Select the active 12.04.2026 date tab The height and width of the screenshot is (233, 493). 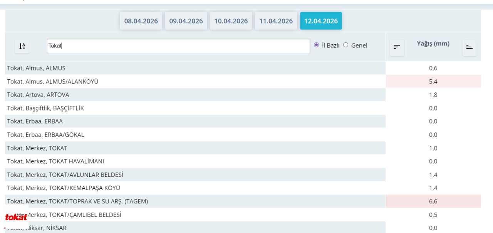(321, 21)
